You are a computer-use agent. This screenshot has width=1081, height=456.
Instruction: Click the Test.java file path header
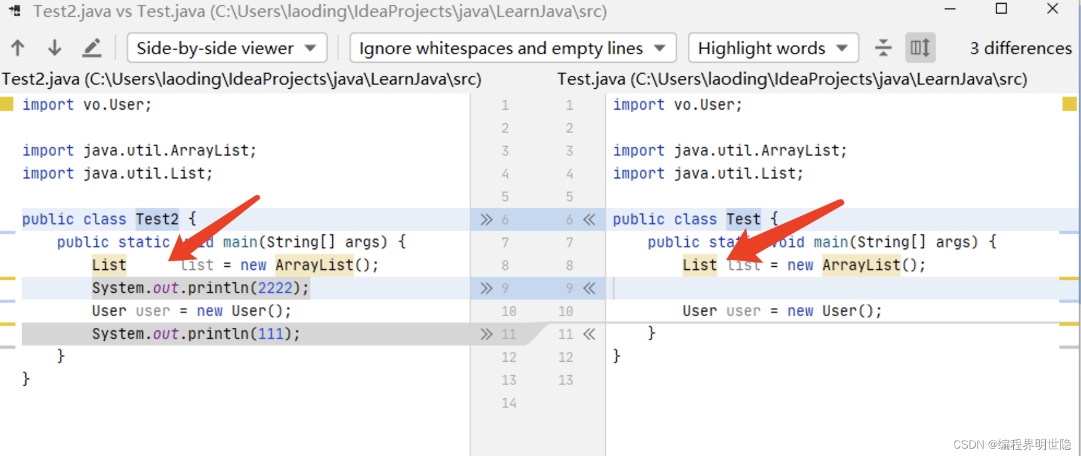tap(792, 79)
